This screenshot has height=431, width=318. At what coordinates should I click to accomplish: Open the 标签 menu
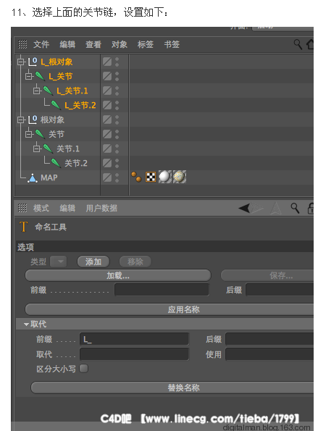[146, 44]
